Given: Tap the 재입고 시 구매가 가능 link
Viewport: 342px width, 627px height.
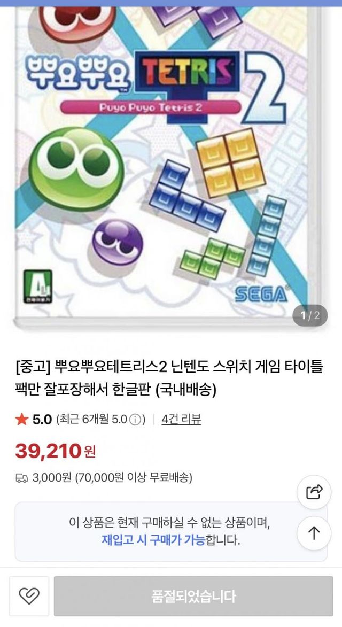Looking at the screenshot, I should [x=153, y=540].
